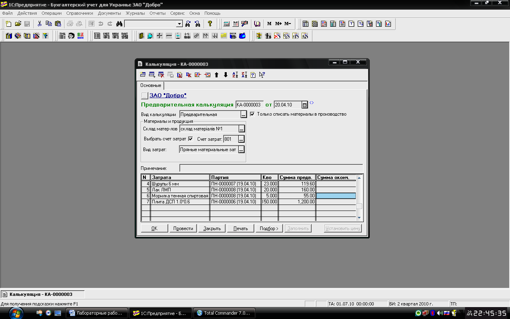Open Счет затрат selection ellipsis button
Screen dimensions: 510x319
[241, 139]
